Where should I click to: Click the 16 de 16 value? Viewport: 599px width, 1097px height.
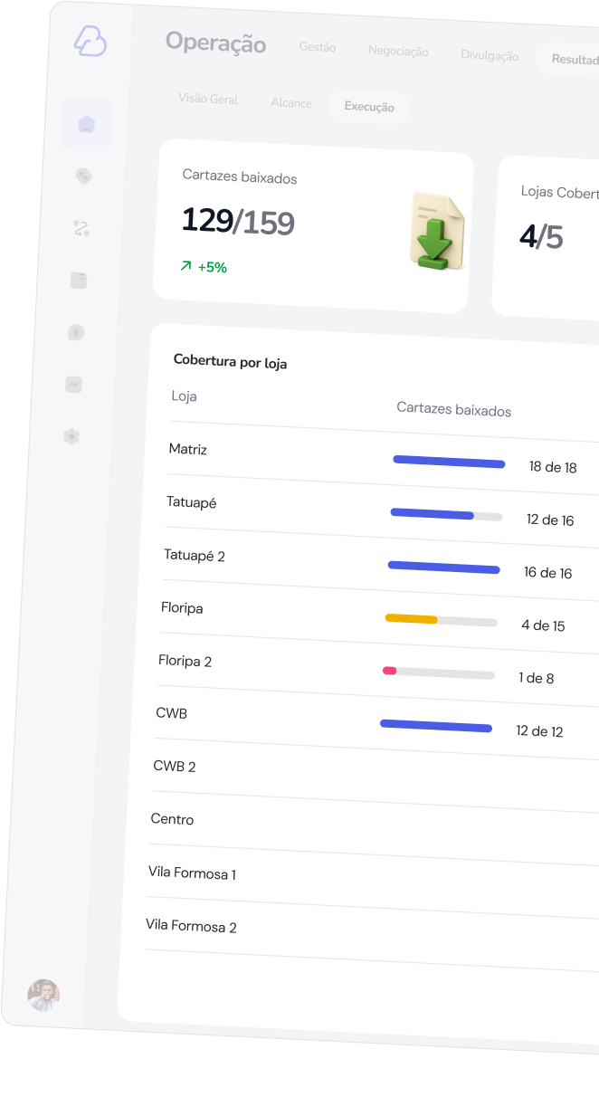tap(547, 572)
